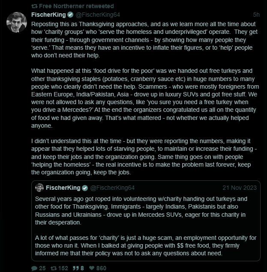Open the main FischerKing display name
The height and width of the screenshot is (272, 267).
48,15
